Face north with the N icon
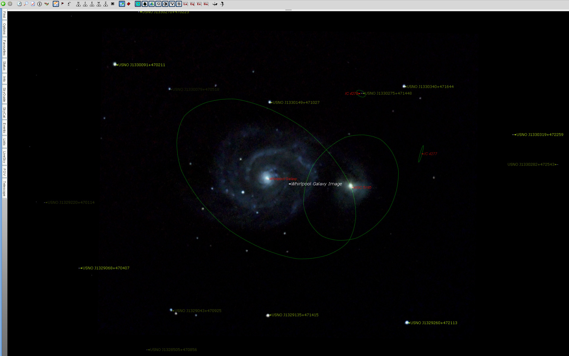Viewport: 569px width, 356px height. coord(78,4)
